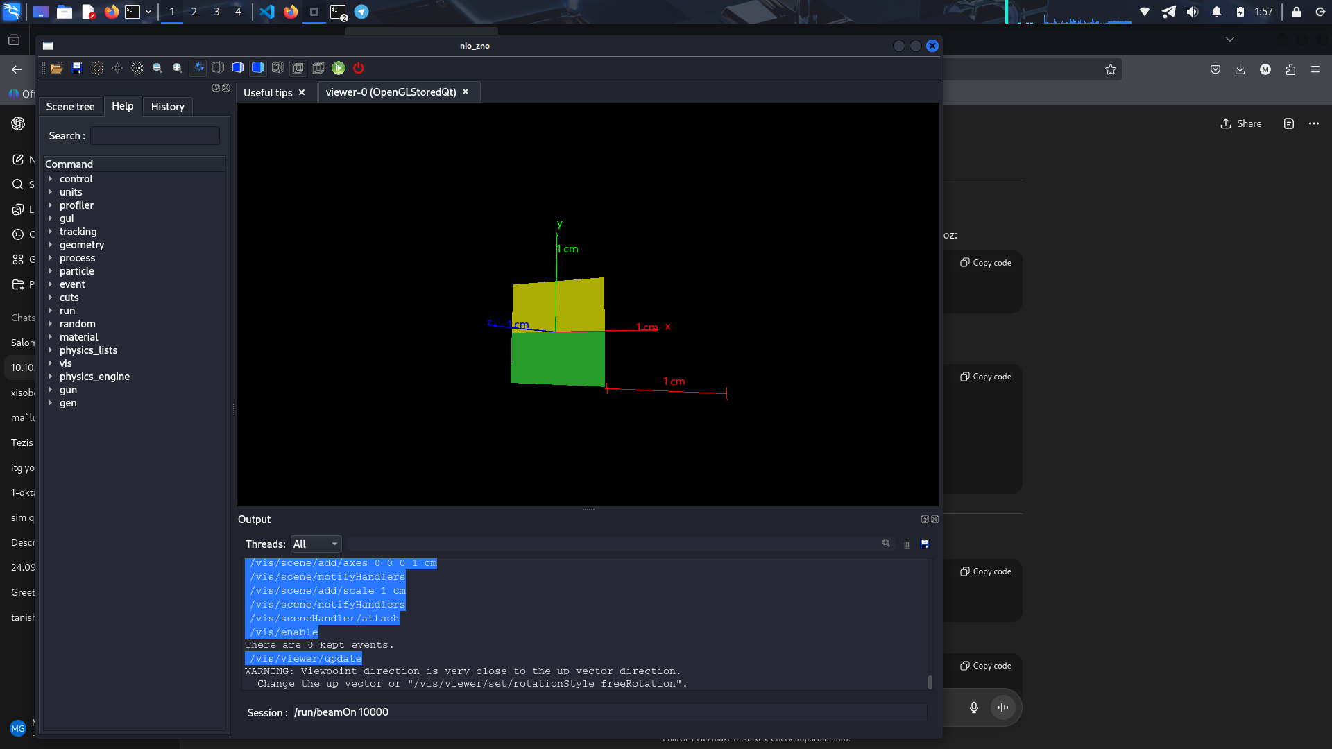
Task: Switch to the Scene tree tab
Action: click(x=70, y=107)
